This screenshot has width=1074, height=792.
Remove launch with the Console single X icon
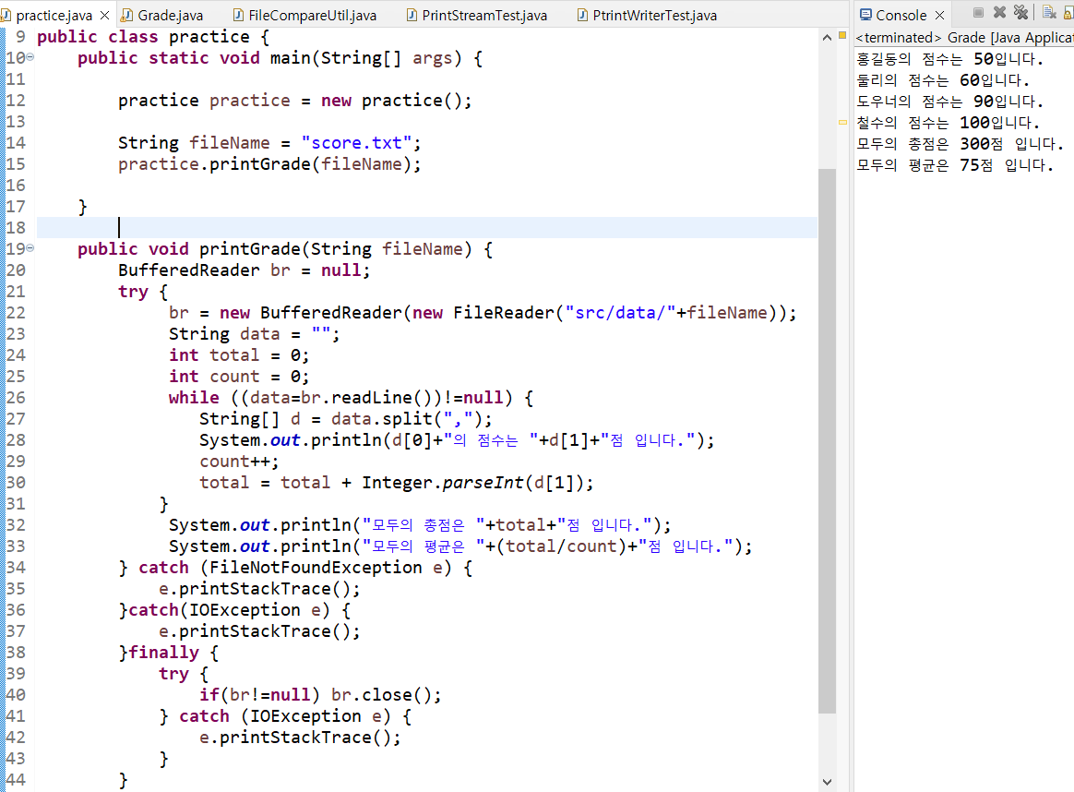point(999,12)
